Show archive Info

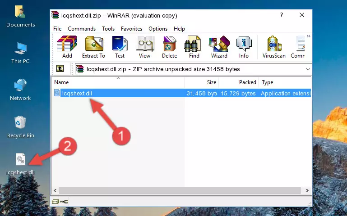click(244, 47)
